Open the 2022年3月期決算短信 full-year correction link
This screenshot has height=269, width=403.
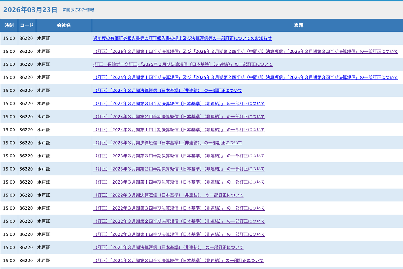[168, 195]
